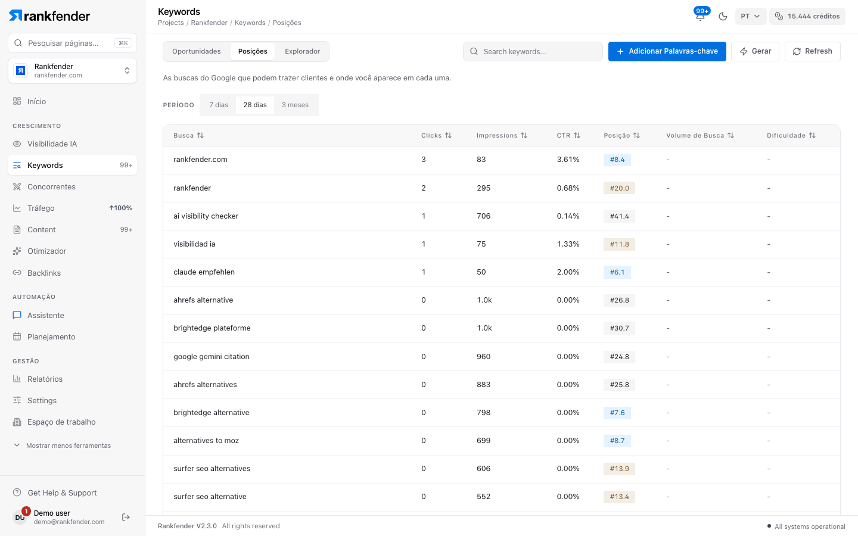The width and height of the screenshot is (858, 536).
Task: Select the 3 meses period
Action: click(296, 105)
